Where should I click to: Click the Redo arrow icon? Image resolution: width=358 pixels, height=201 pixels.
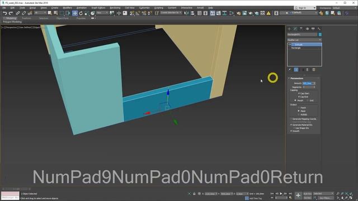tap(11, 13)
